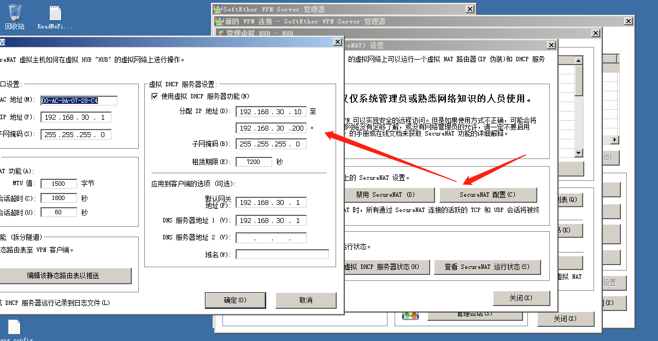Image resolution: width=658 pixels, height=341 pixels.
Task: Confirm settings with 确定(O) button
Action: click(235, 301)
